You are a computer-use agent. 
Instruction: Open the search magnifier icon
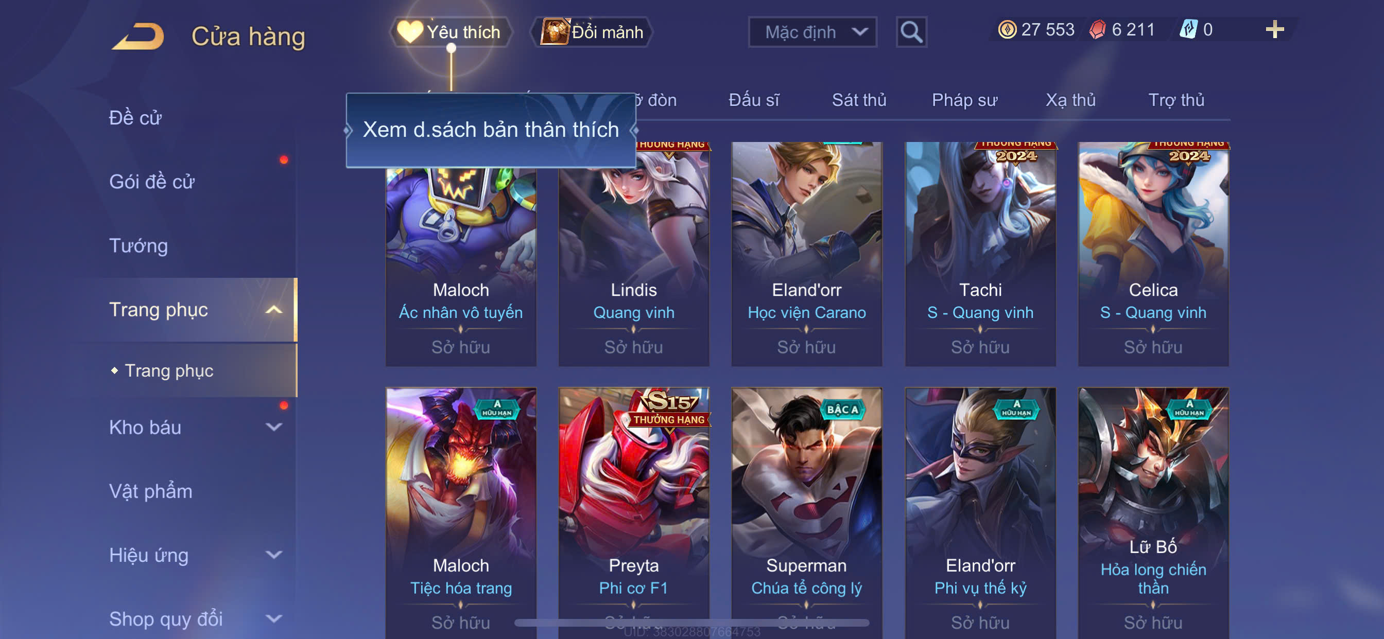911,32
